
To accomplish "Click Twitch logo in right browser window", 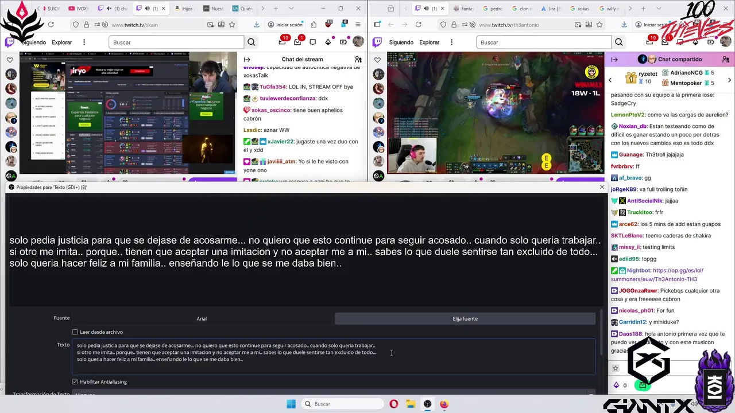I will (378, 42).
